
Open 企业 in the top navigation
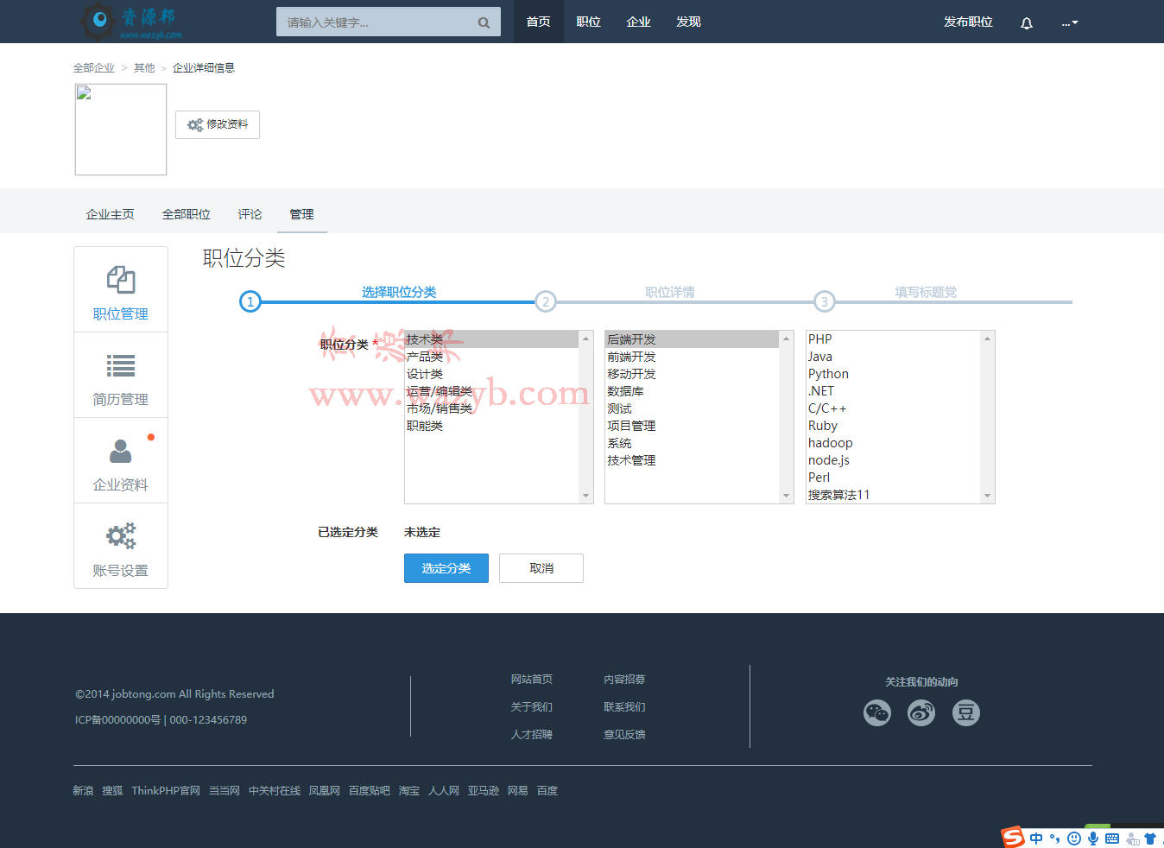click(639, 22)
